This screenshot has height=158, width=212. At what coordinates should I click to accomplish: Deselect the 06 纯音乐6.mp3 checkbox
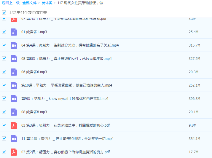[x=4, y=72]
